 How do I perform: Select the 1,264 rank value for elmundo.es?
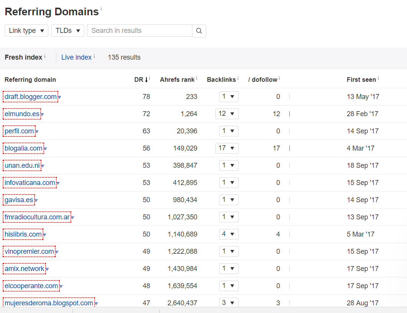[189, 114]
